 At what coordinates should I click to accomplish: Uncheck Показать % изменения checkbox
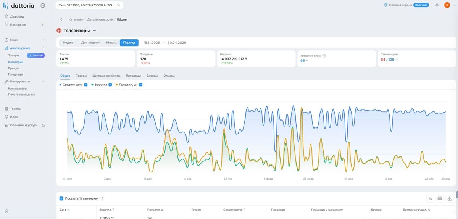click(x=61, y=198)
